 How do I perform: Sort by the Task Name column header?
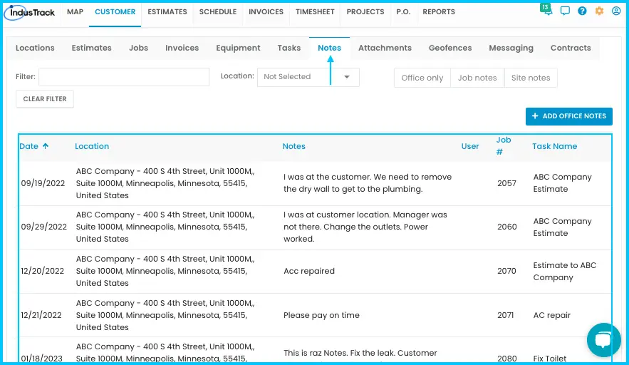coord(555,146)
